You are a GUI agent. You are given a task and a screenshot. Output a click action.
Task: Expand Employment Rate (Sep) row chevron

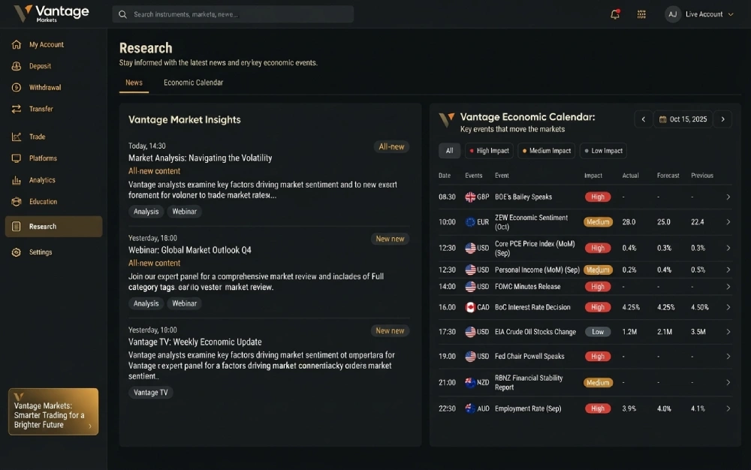728,408
